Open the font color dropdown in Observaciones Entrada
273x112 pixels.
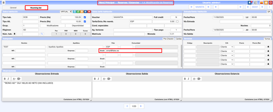[x=14, y=79]
